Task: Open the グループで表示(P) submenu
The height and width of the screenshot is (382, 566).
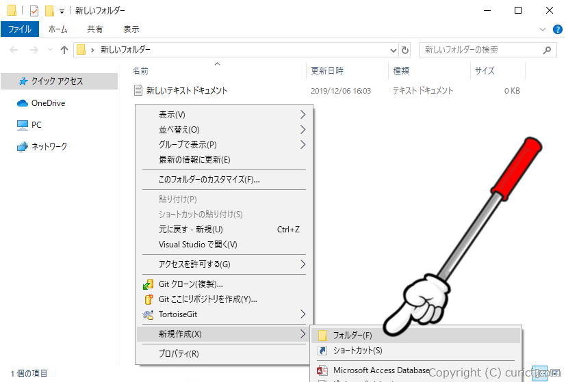Action: point(224,144)
